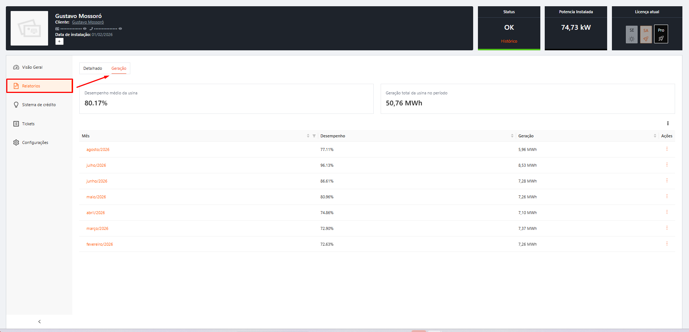The width and height of the screenshot is (689, 332).
Task: Click the phone icon in header
Action: [x=91, y=29]
